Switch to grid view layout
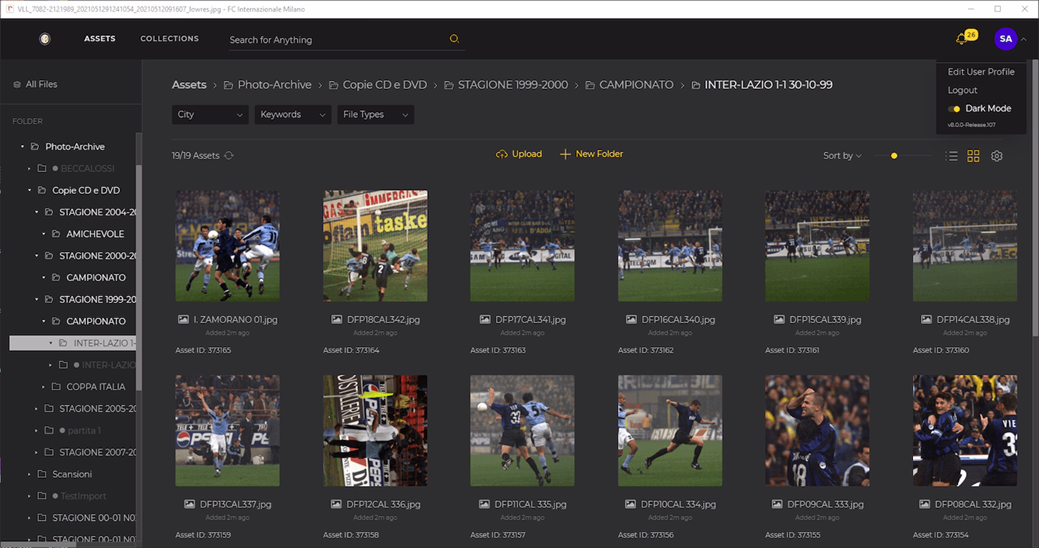This screenshot has width=1039, height=548. tap(973, 156)
